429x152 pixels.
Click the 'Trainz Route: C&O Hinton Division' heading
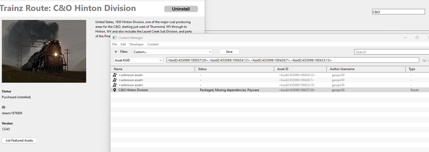coord(68,8)
